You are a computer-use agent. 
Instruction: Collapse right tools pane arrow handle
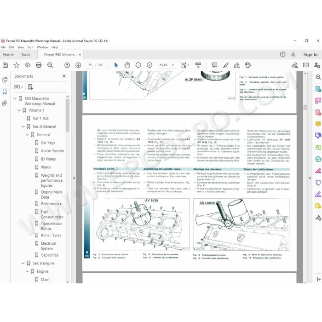tap(310, 178)
